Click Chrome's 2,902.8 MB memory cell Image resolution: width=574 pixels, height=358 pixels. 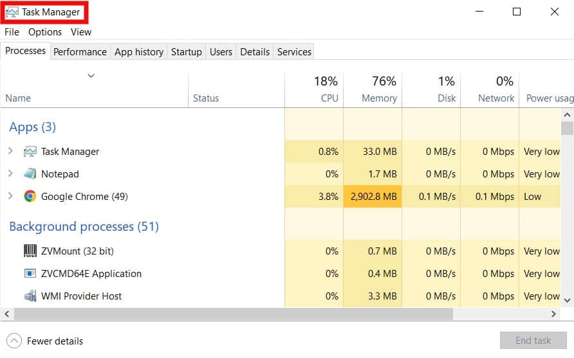tap(373, 197)
